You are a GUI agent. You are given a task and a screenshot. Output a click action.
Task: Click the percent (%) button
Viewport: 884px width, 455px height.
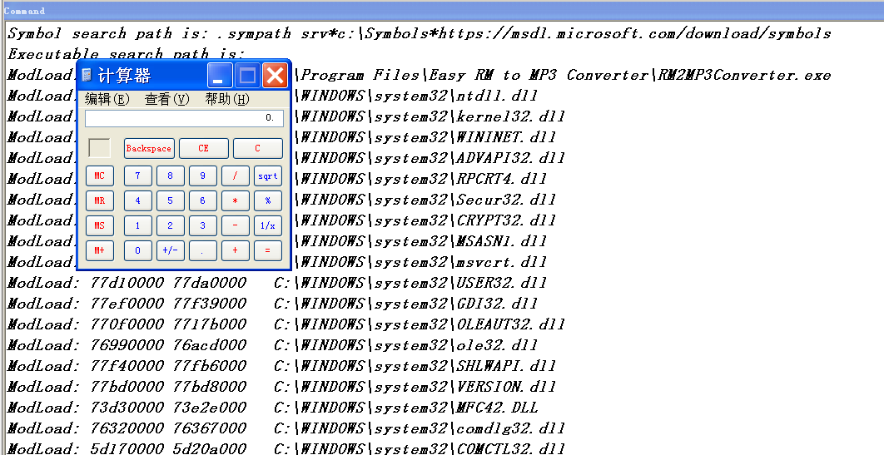click(268, 200)
